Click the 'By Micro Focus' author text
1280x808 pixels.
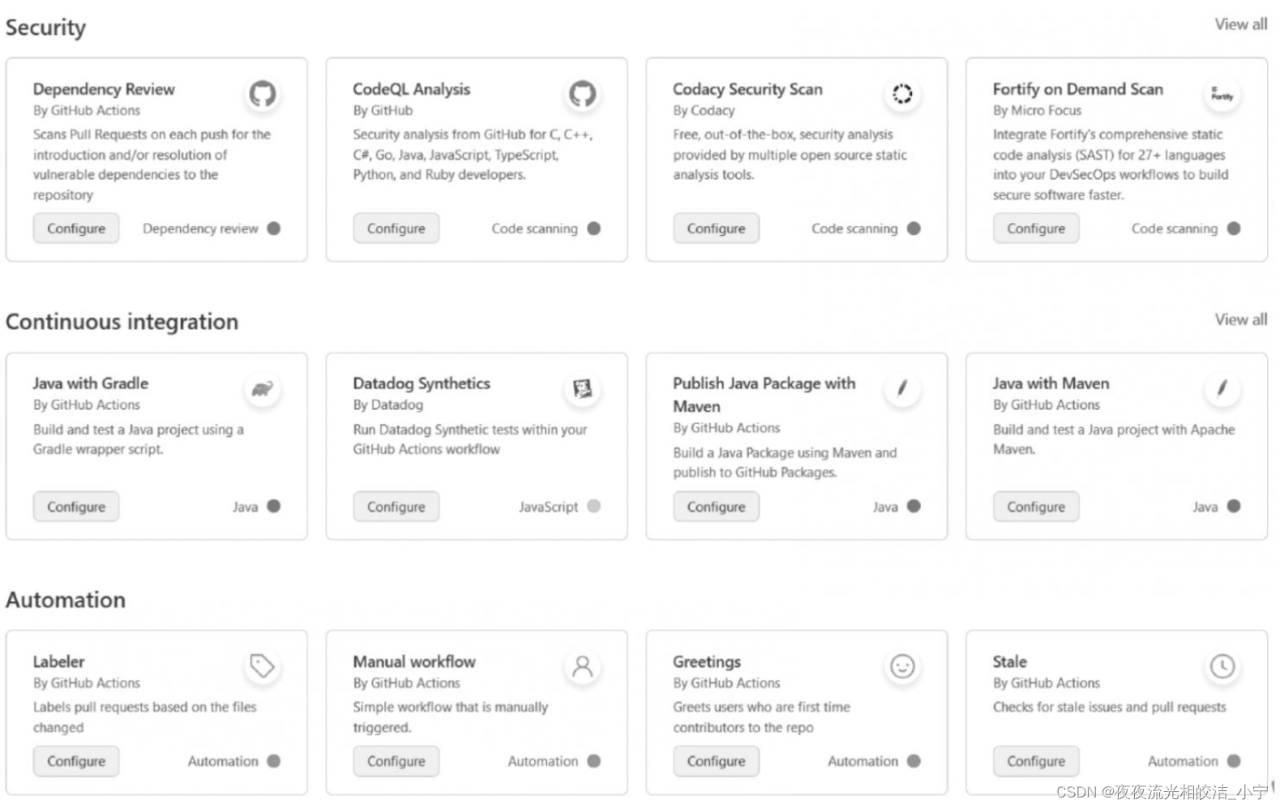coord(1037,110)
